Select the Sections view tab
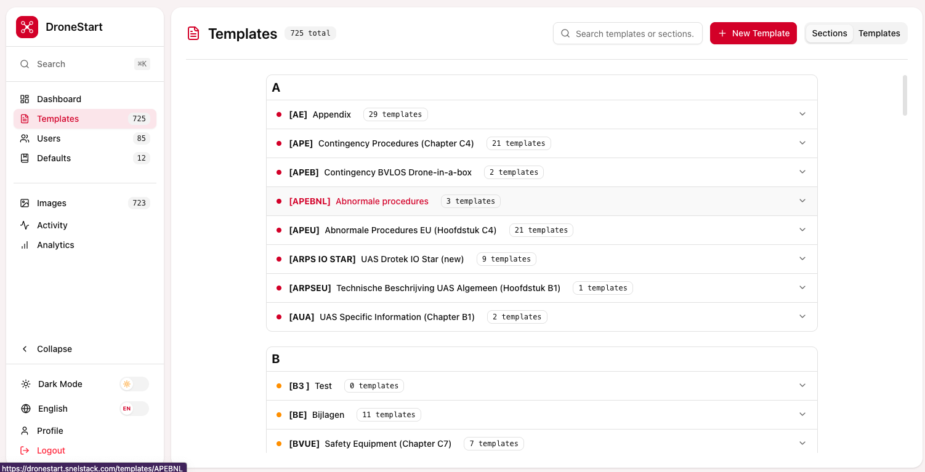 point(829,33)
